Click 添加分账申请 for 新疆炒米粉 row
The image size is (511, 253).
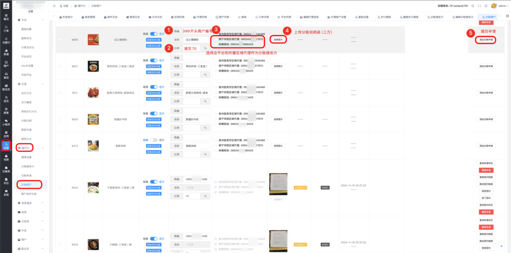486,120
